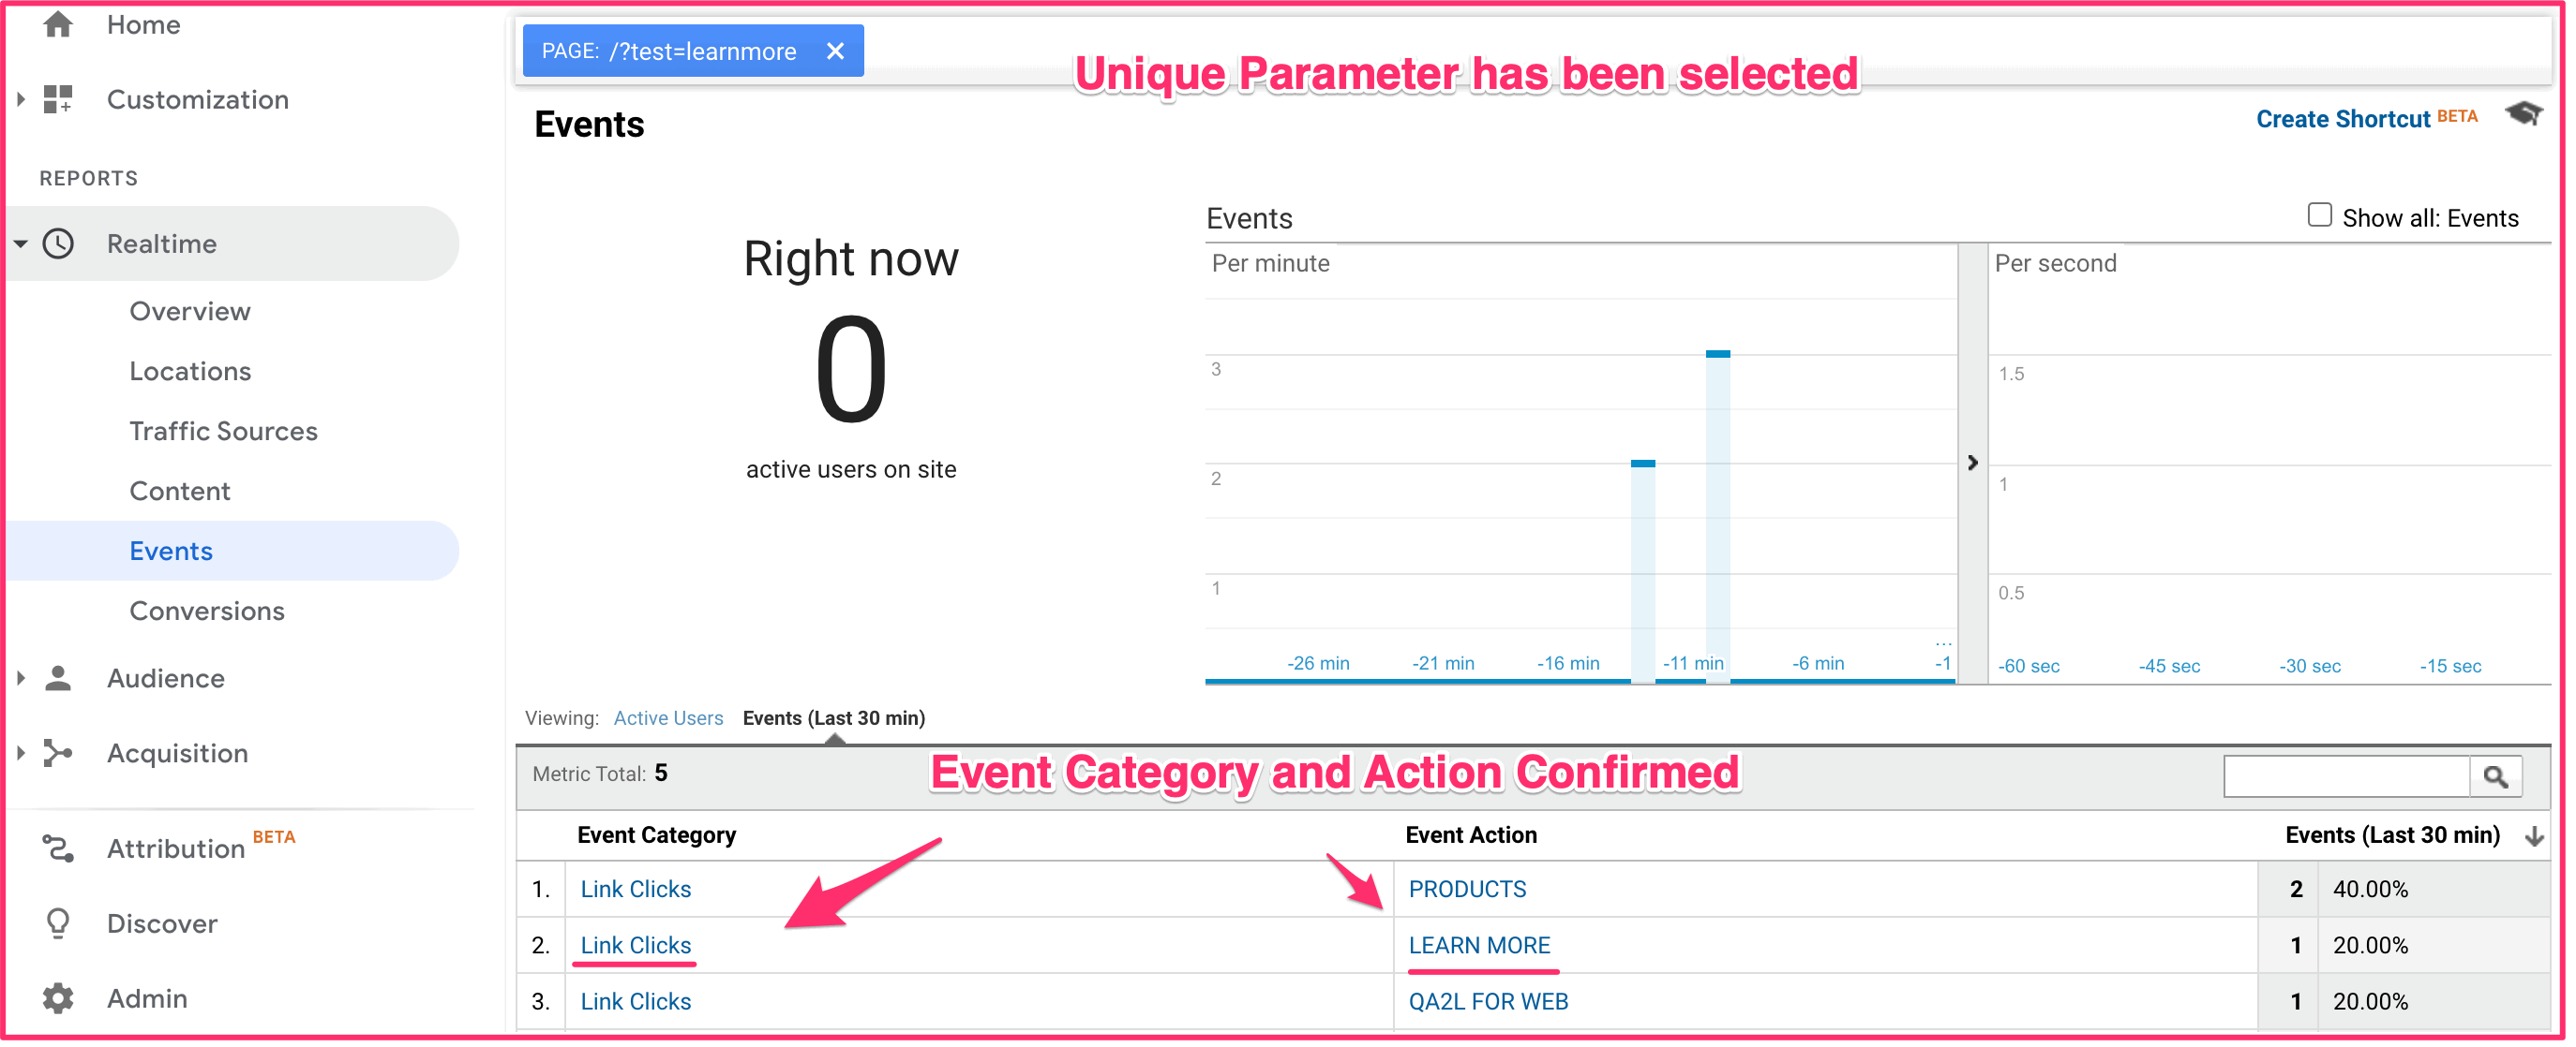Expand the Audience section arrow

[21, 679]
